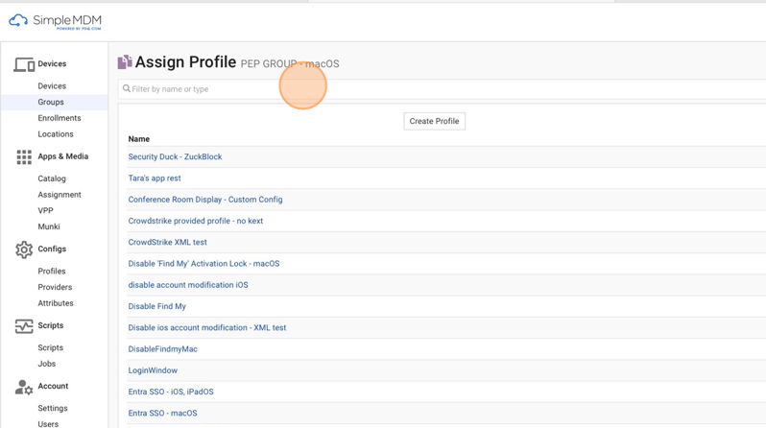Open Users in the sidebar
The height and width of the screenshot is (428, 766).
point(48,424)
